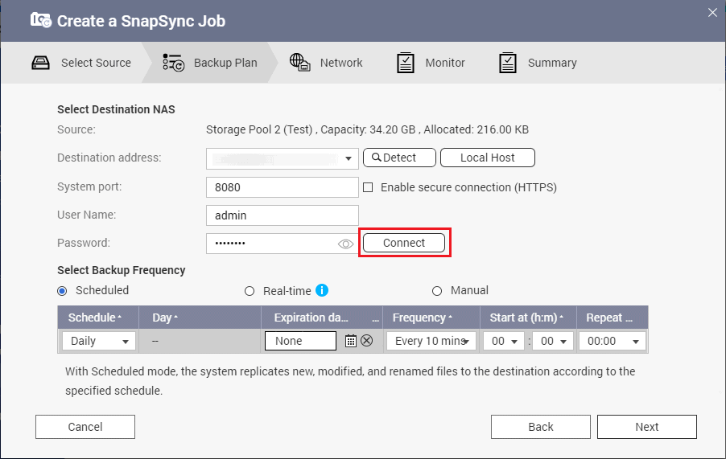
Task: Select the Real-time backup frequency
Action: (250, 291)
